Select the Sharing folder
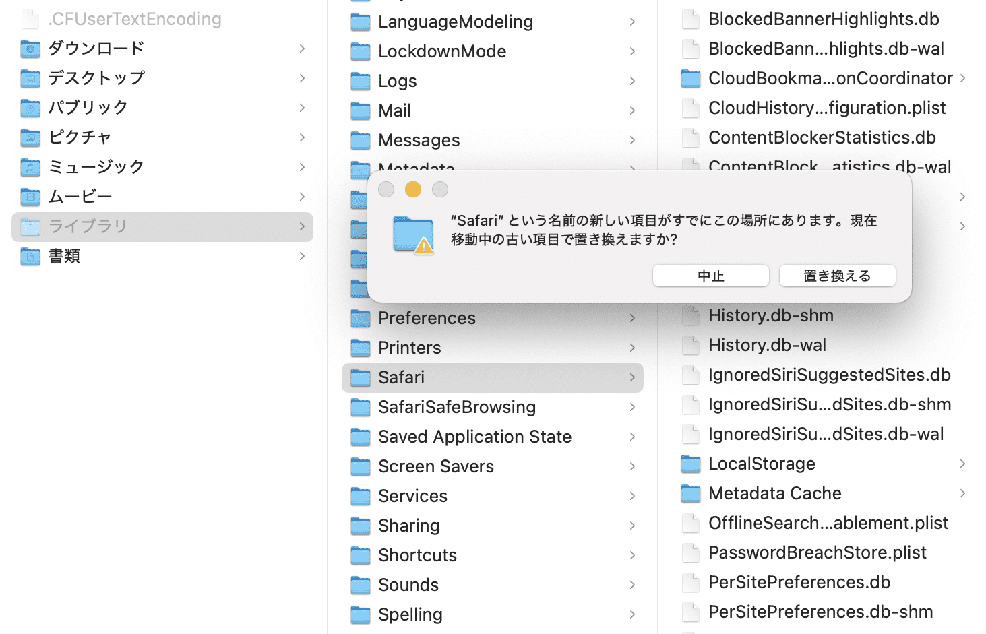This screenshot has height=634, width=986. pyautogui.click(x=493, y=526)
